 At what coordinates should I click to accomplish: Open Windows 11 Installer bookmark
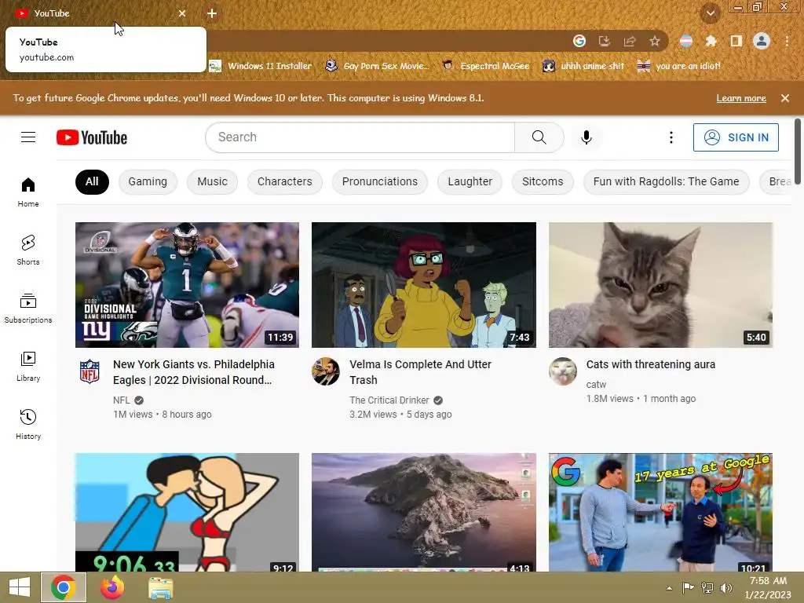tap(261, 66)
